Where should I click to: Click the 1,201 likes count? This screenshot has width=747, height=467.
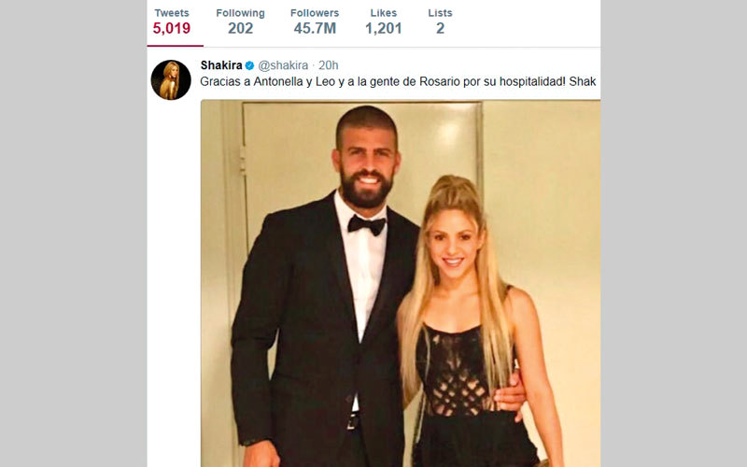pos(382,28)
